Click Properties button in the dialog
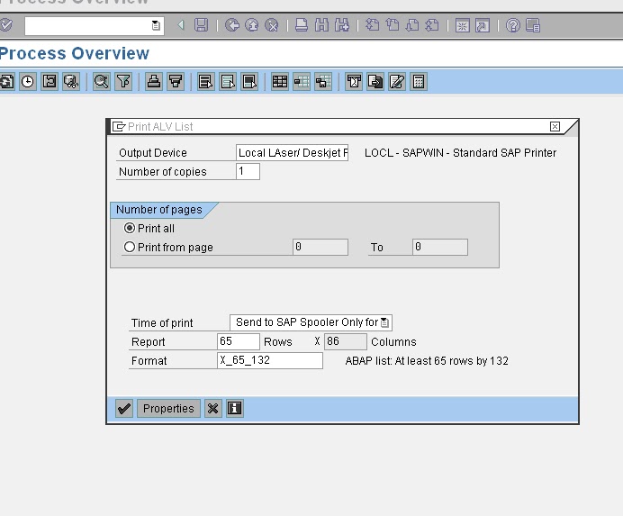623x516 pixels. point(168,408)
